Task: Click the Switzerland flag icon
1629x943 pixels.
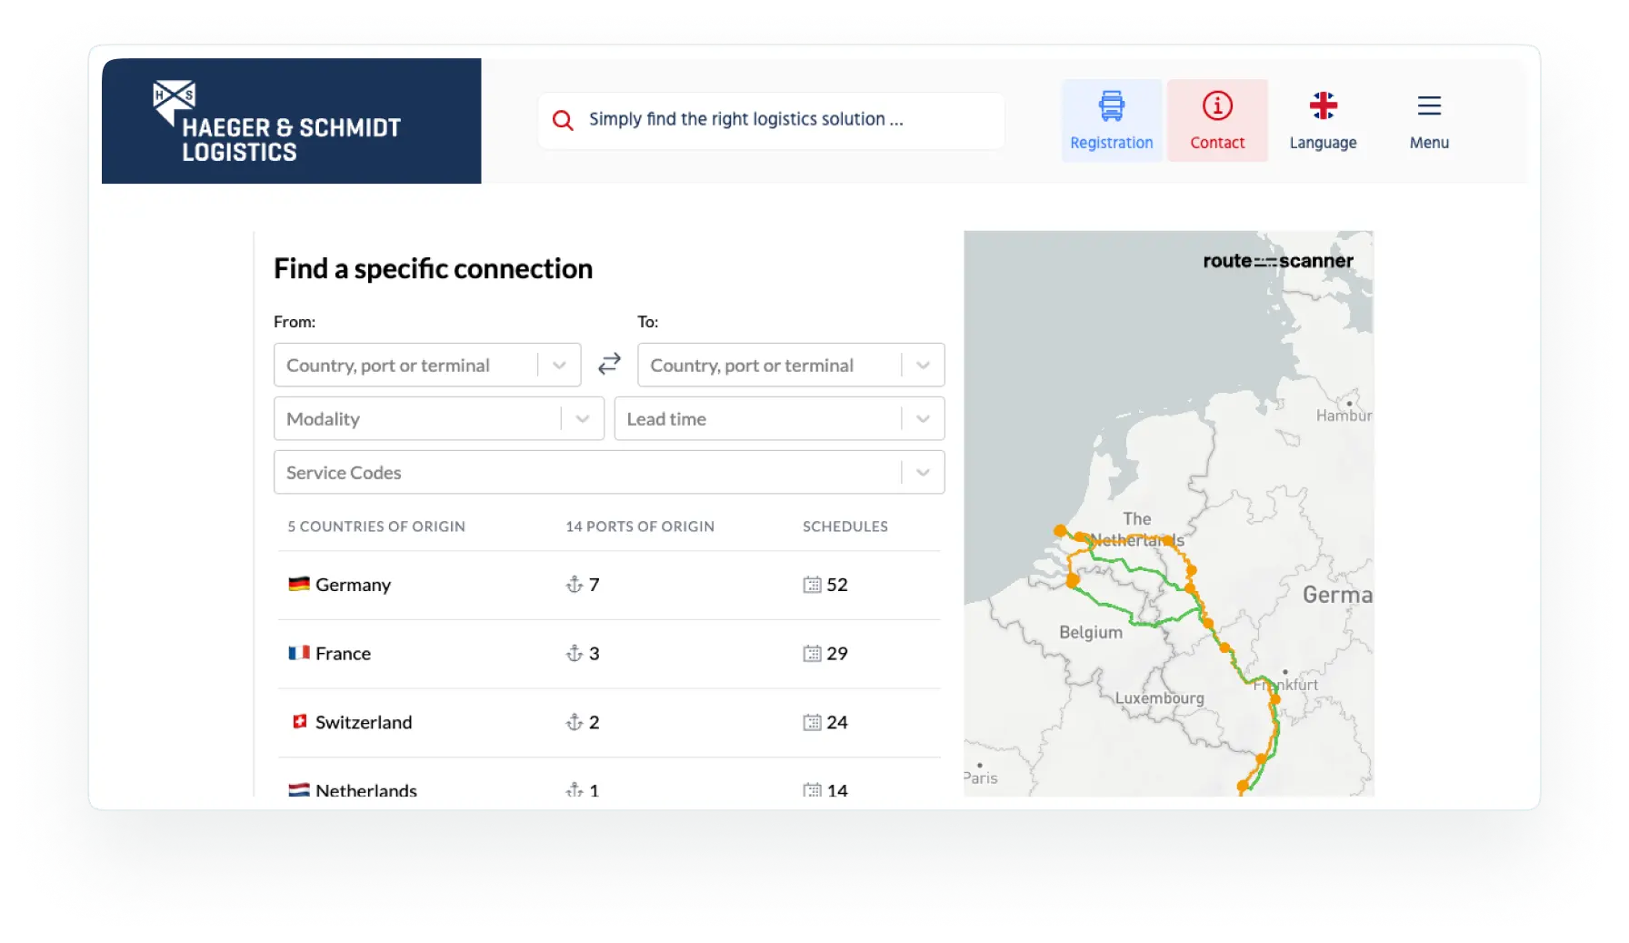Action: coord(299,722)
